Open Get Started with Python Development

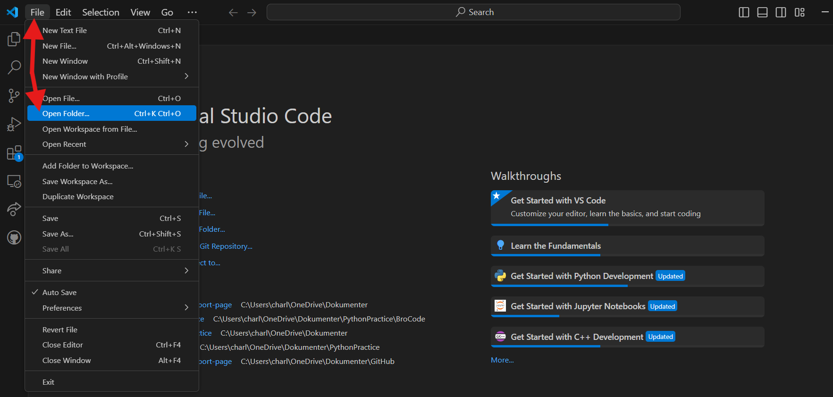628,276
